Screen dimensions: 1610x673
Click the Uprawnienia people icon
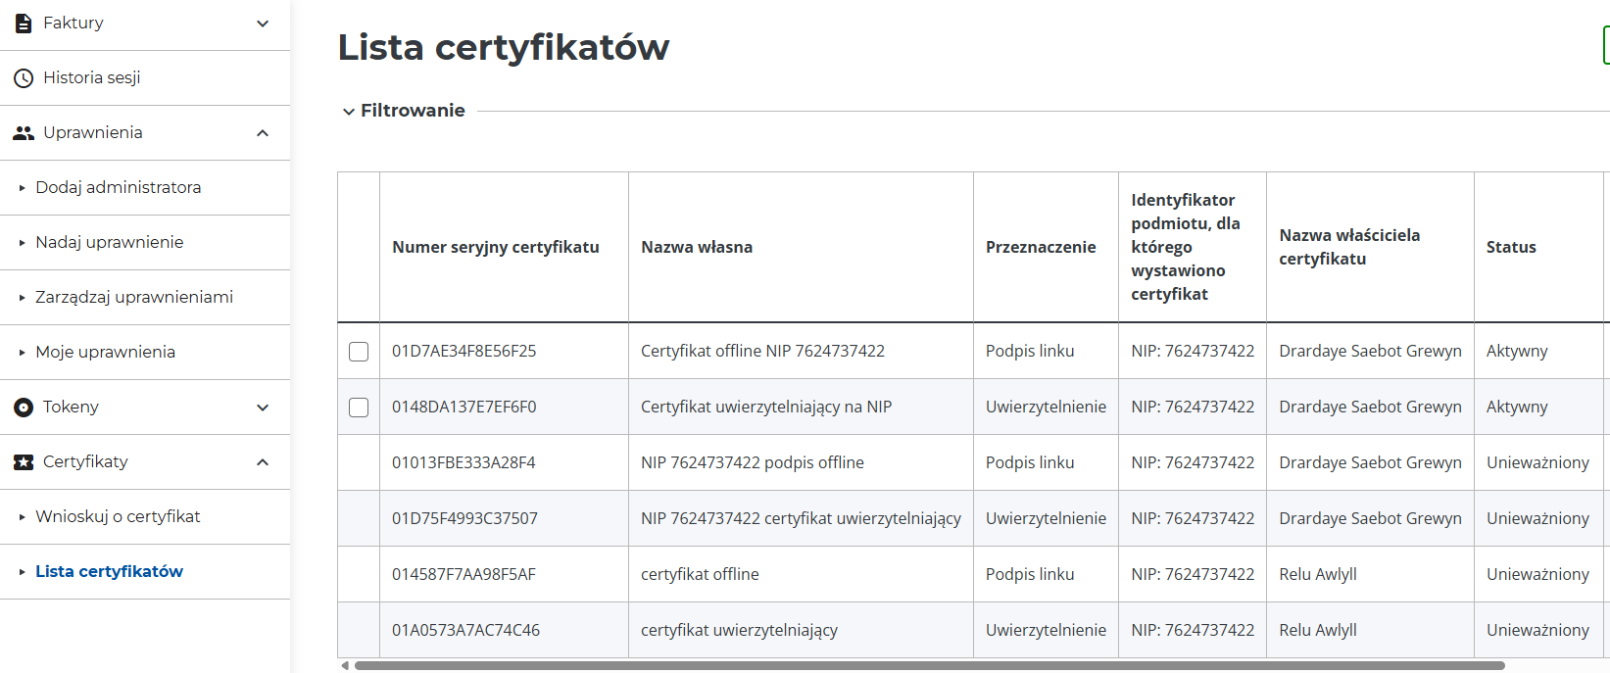pyautogui.click(x=24, y=133)
